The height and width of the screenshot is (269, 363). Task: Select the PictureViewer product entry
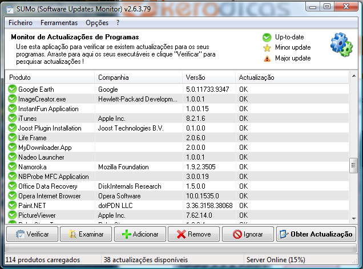point(37,215)
